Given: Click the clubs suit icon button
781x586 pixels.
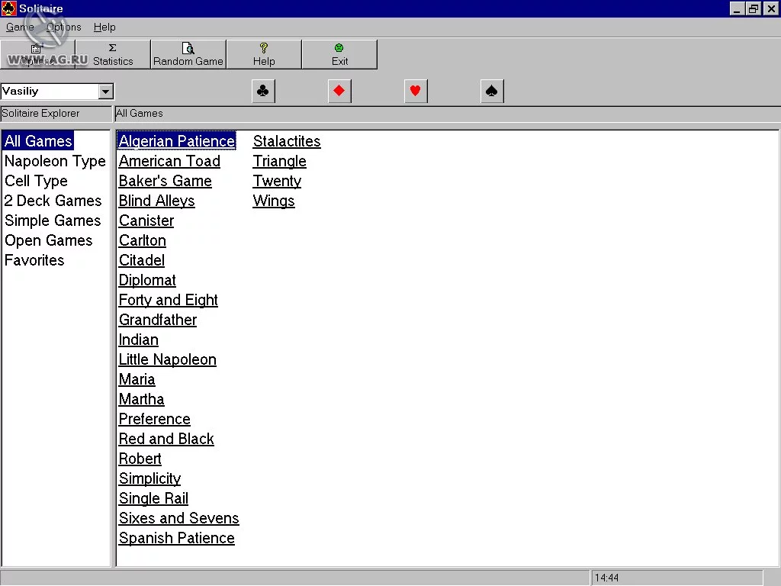Looking at the screenshot, I should pos(263,92).
